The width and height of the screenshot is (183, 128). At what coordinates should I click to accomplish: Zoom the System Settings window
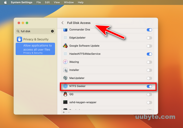click(27, 23)
